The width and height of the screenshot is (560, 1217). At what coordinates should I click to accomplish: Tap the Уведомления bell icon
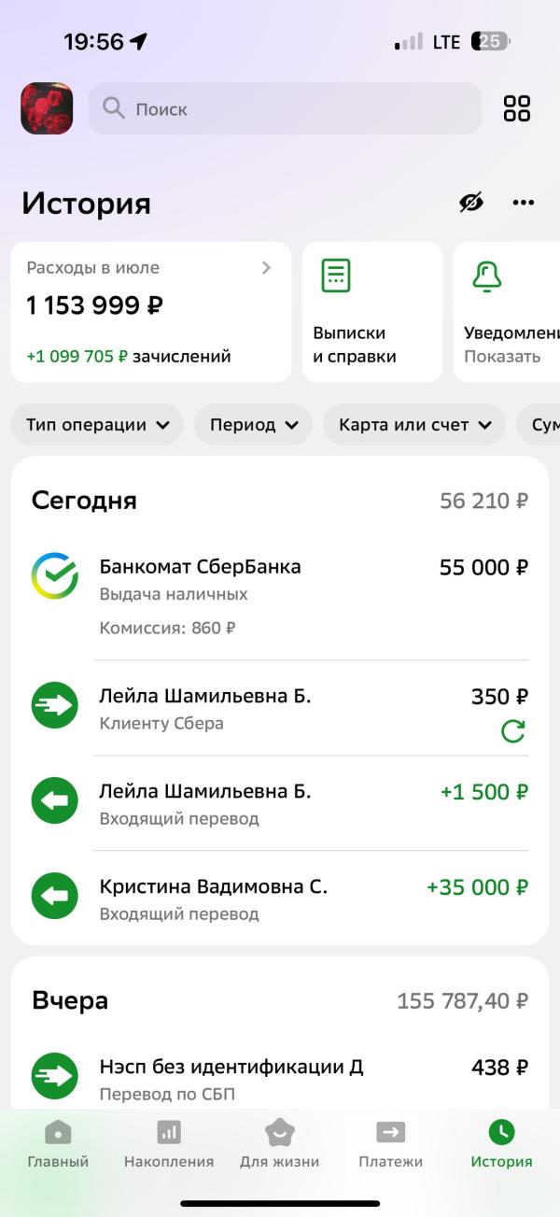pyautogui.click(x=487, y=276)
